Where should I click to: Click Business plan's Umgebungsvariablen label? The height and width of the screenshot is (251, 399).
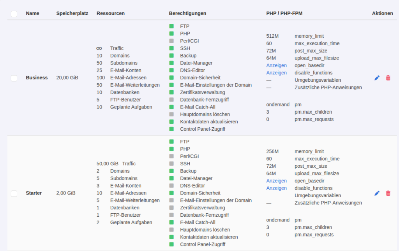318,80
